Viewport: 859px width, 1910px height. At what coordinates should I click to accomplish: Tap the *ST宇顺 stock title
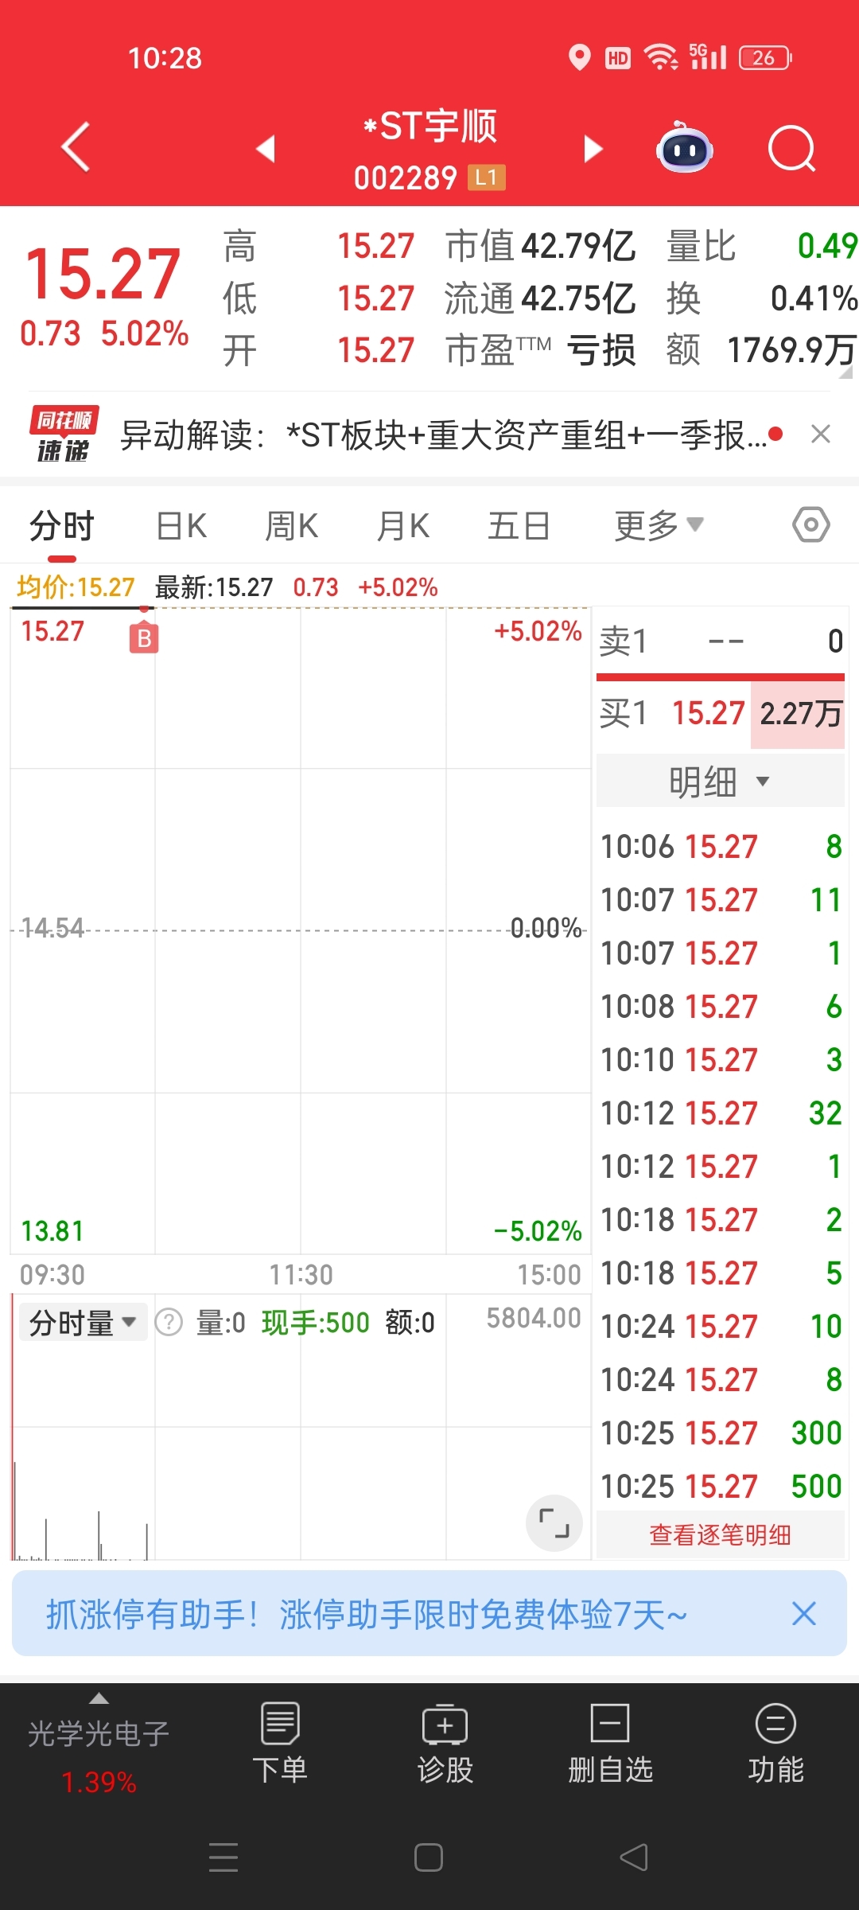(x=429, y=126)
